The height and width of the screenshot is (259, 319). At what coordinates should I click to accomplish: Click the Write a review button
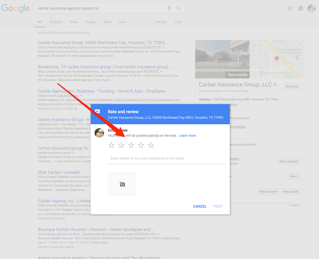tap(268, 192)
